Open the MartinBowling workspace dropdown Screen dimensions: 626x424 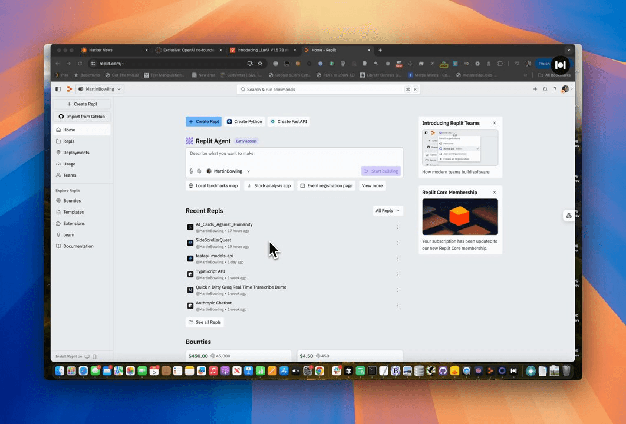coord(100,89)
